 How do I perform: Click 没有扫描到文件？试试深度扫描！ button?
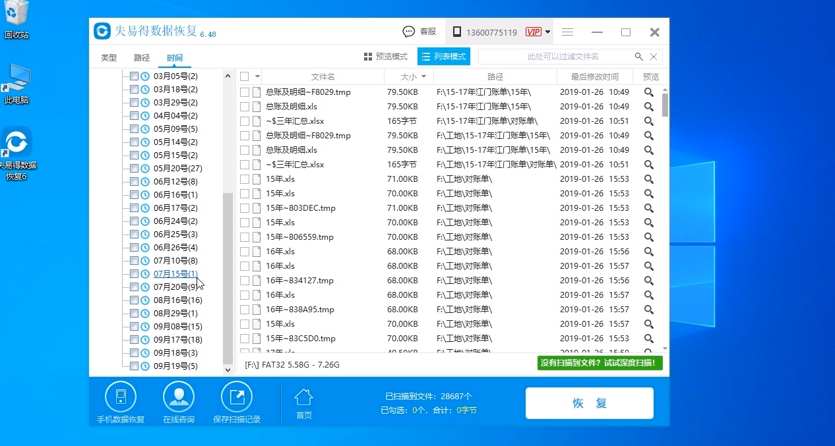pos(600,363)
